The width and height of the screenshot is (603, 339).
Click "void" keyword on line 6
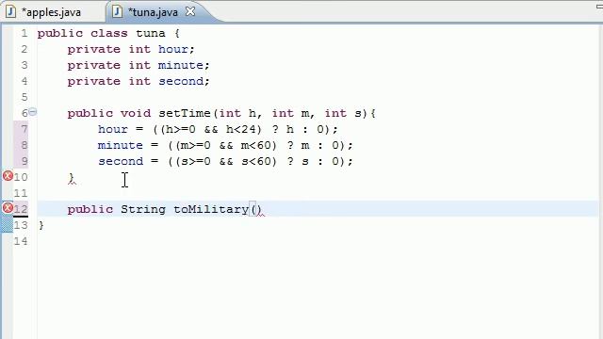[136, 113]
